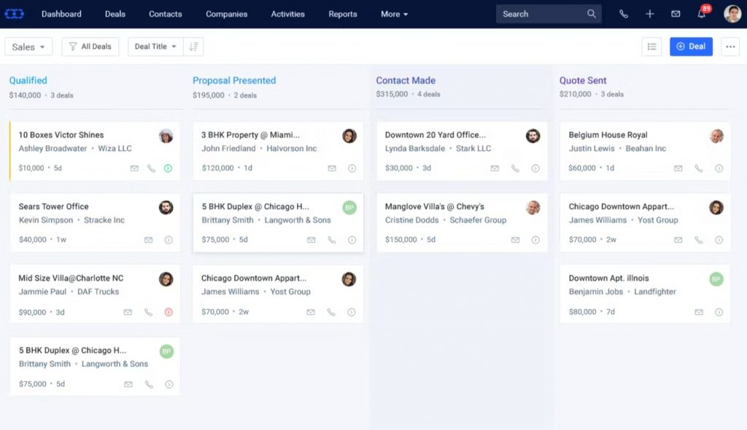
Task: Click the app logo in top-left corner
Action: [x=15, y=14]
